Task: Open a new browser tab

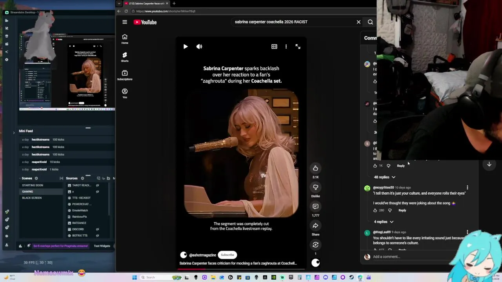Action: [174, 4]
